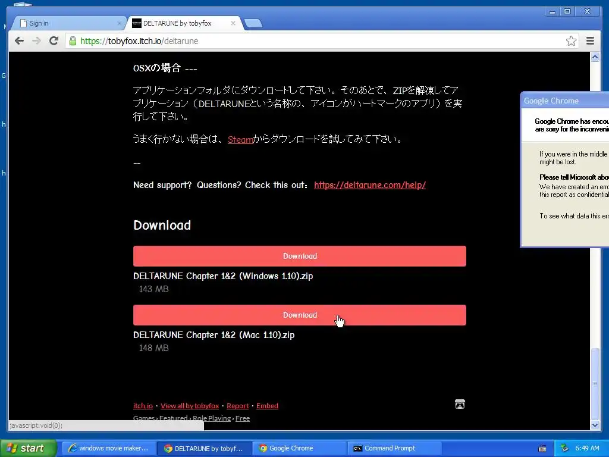Reload the DELTARUNE page
This screenshot has width=609, height=457.
click(54, 41)
